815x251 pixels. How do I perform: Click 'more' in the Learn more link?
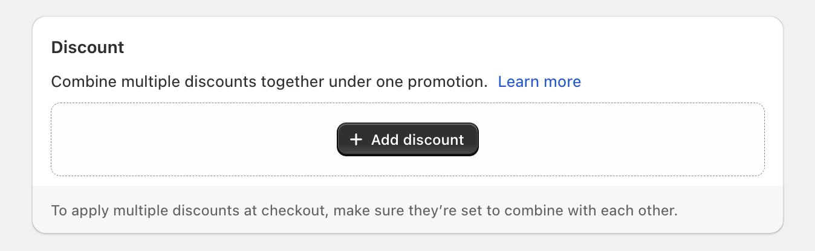coord(562,82)
